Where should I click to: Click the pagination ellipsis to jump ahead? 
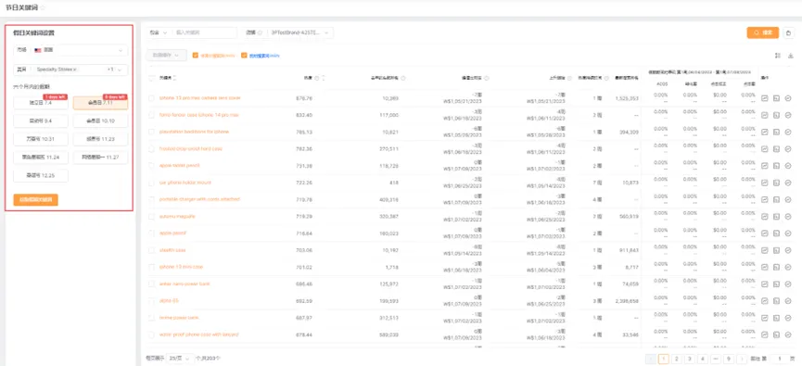[716, 359]
